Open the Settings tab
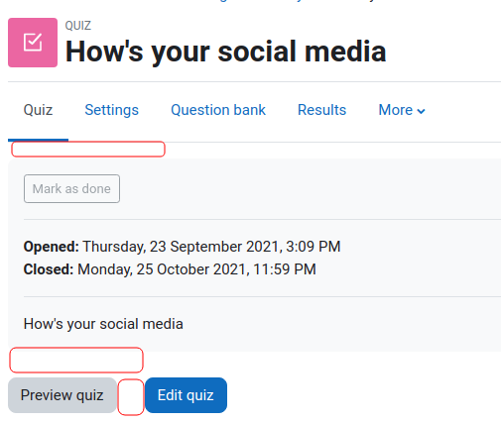 (111, 110)
